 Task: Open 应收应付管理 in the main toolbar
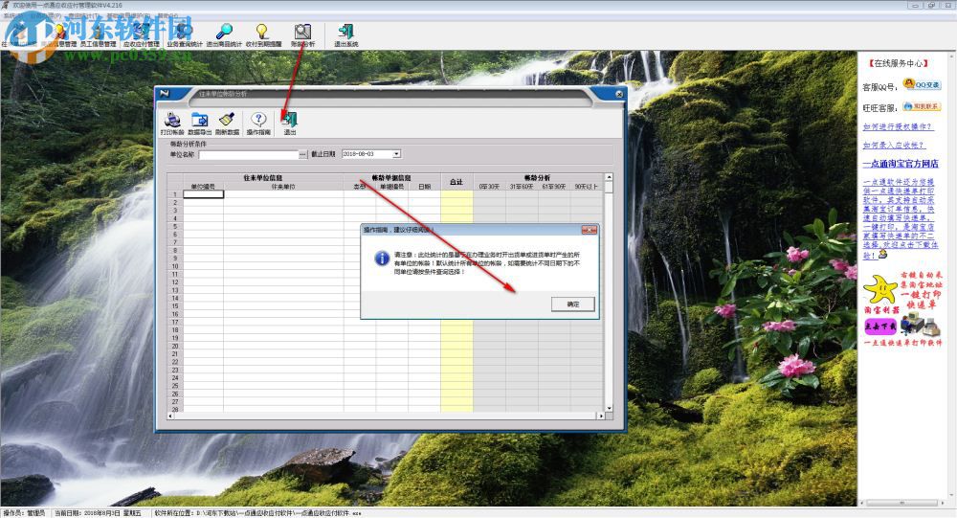click(x=141, y=36)
